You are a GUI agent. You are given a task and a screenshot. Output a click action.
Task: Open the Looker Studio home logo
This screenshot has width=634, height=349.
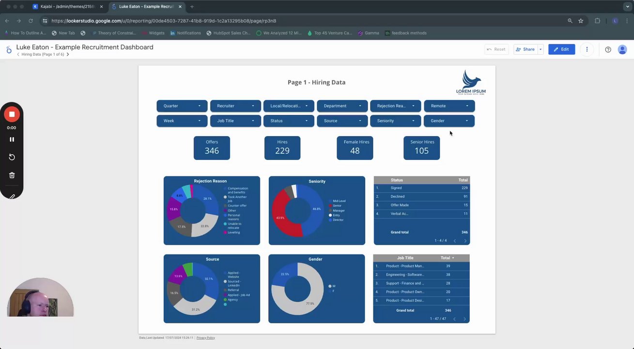[9, 49]
